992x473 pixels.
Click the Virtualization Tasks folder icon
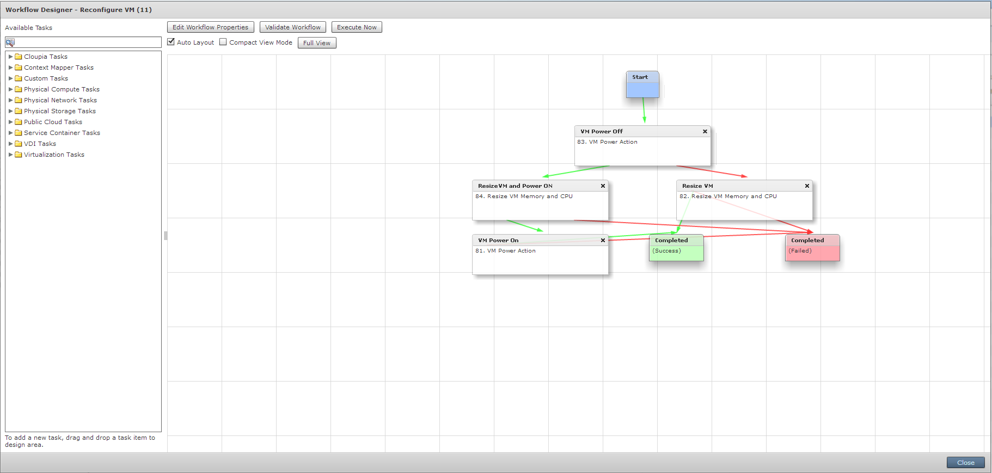19,155
